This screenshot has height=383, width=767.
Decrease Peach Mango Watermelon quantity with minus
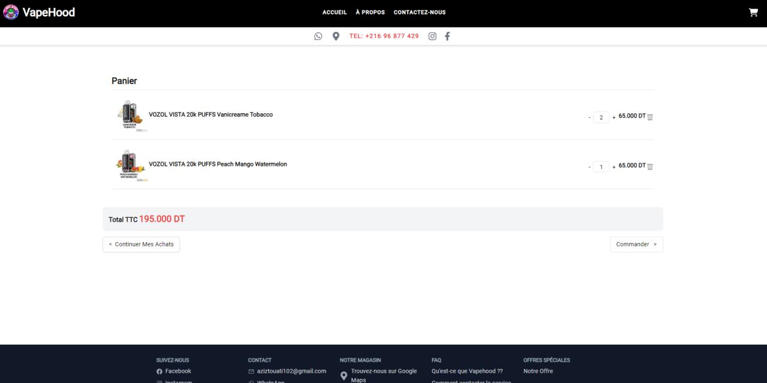coord(590,167)
